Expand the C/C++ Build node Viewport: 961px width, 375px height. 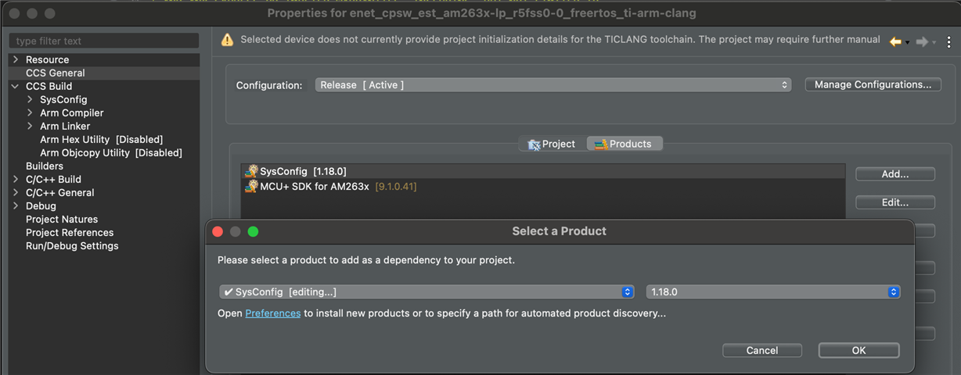click(16, 179)
